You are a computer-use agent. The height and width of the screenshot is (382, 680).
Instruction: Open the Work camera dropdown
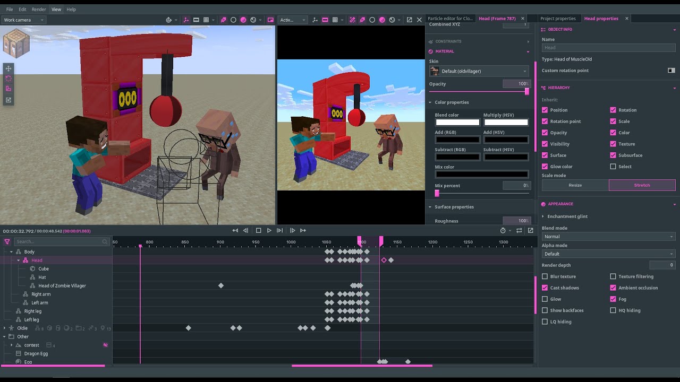[23, 20]
